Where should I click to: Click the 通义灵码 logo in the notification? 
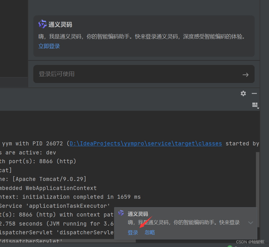[121, 213]
